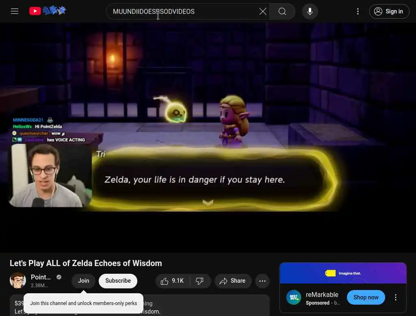Open the Best Buy advertiser logo

(294, 297)
